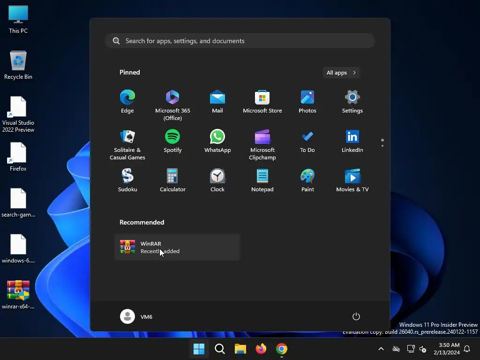Image resolution: width=480 pixels, height=360 pixels.
Task: Show hidden tray icons chevron
Action: coord(381,349)
